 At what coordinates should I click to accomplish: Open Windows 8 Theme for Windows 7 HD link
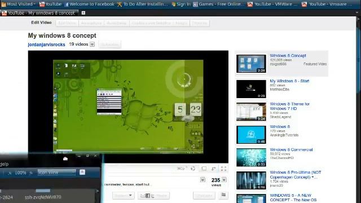(289, 106)
